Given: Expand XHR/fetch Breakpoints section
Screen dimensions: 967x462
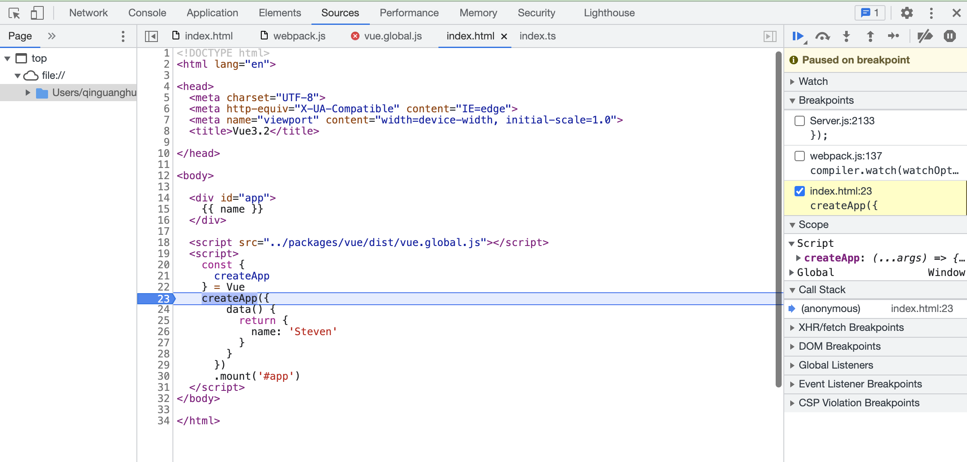Looking at the screenshot, I should 792,327.
